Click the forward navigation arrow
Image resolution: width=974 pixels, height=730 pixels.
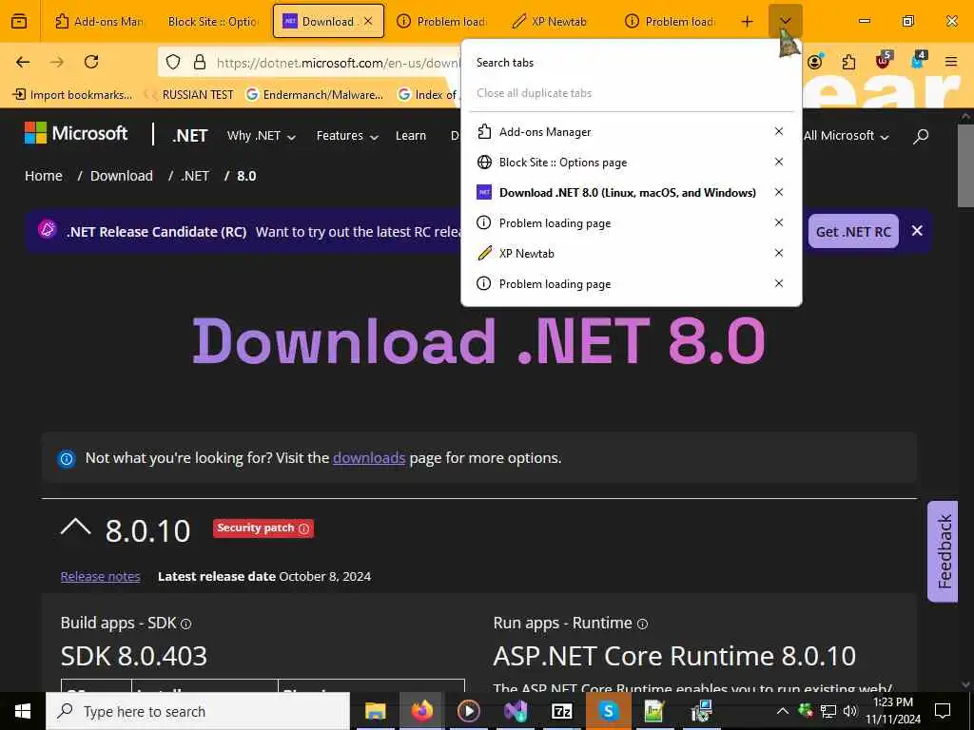57,62
